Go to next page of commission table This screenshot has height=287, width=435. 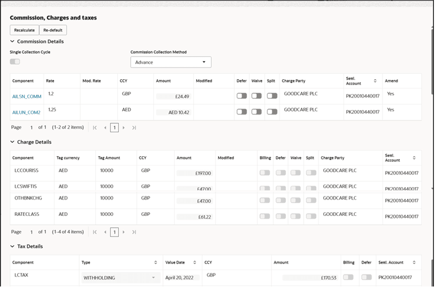124,127
